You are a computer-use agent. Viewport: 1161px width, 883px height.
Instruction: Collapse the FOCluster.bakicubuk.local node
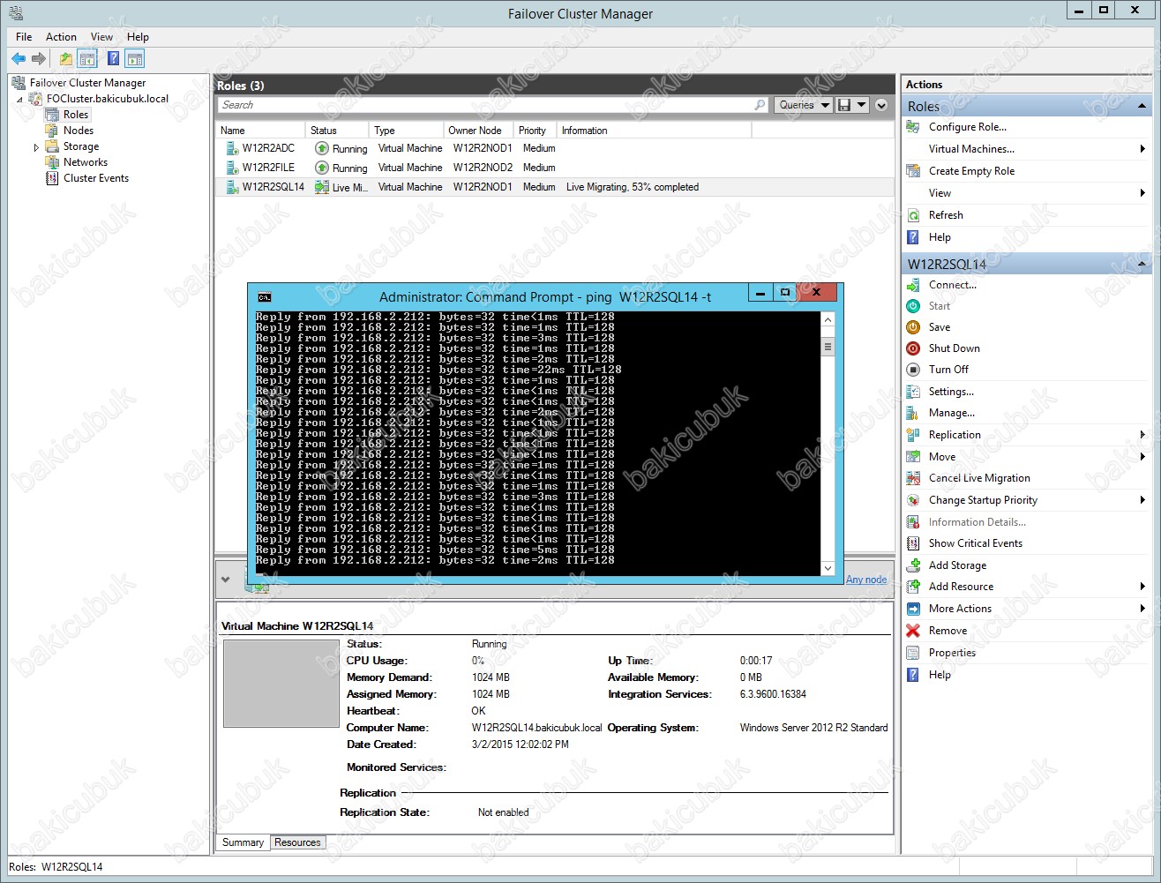coord(20,100)
